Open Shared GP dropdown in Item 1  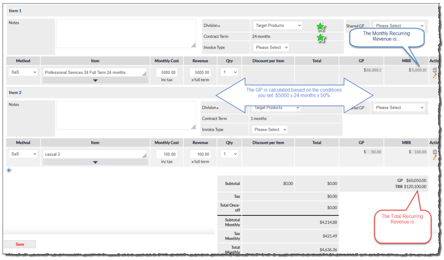399,26
